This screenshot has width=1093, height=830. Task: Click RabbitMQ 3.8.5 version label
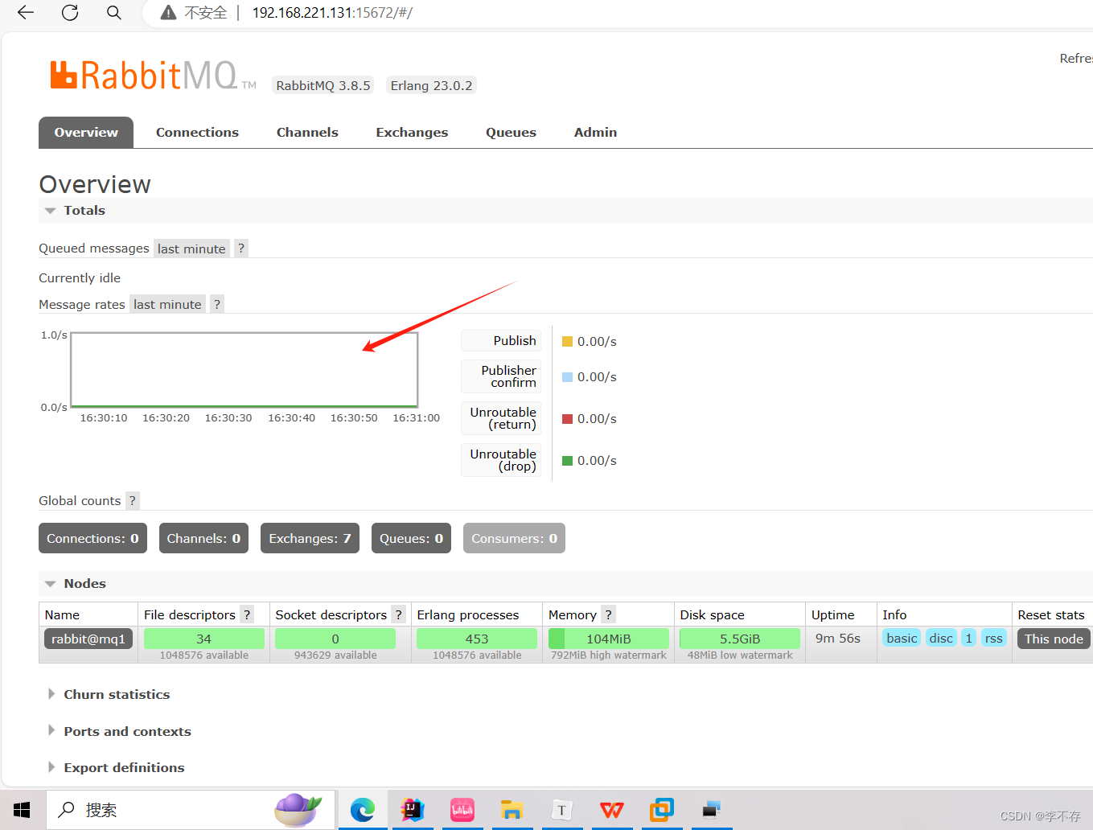click(x=323, y=85)
